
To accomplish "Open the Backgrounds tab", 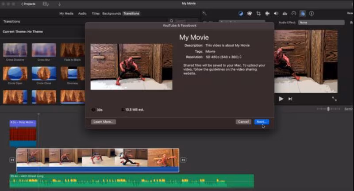I will [x=112, y=14].
